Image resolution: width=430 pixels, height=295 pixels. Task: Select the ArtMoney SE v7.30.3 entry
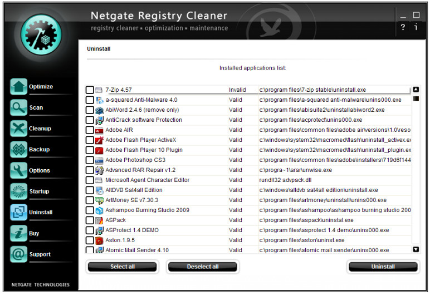132,200
